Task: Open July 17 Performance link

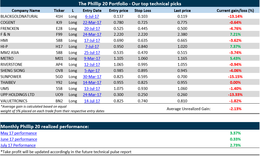Action: [x=18, y=145]
